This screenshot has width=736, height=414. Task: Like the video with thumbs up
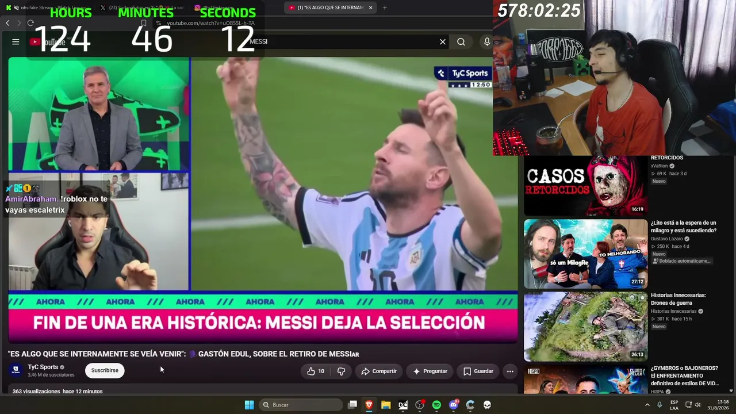click(x=316, y=371)
